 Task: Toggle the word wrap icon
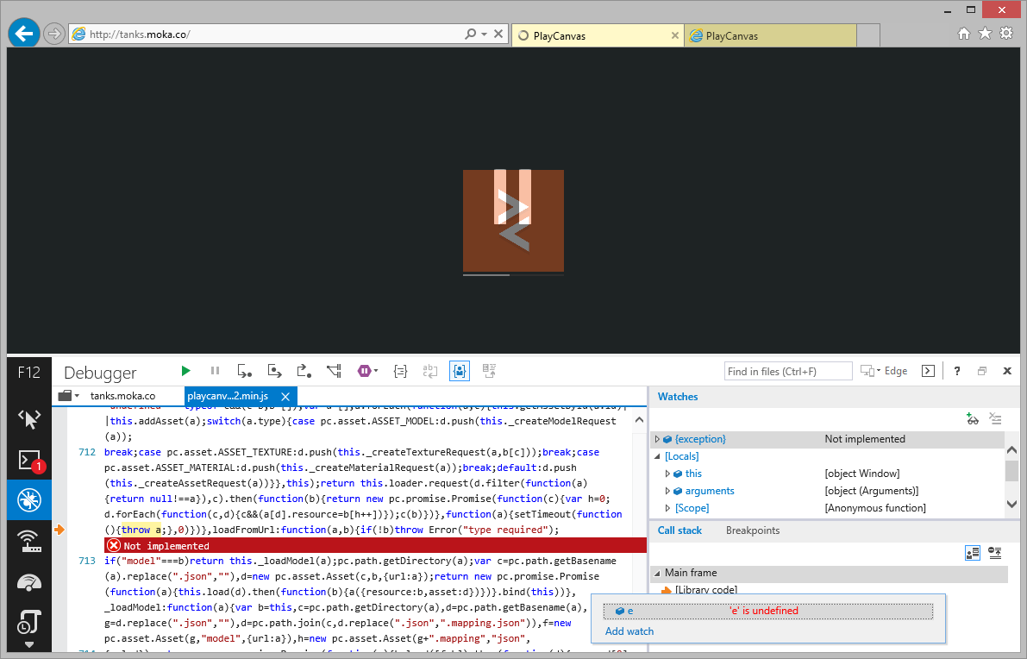point(429,372)
